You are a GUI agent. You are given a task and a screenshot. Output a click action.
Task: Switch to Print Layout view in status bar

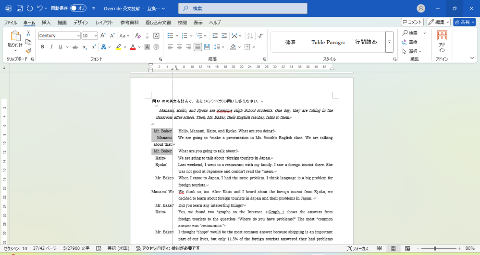(393, 248)
